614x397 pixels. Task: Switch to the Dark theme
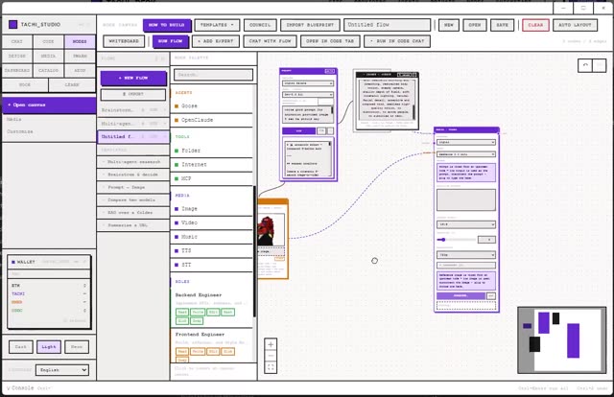point(21,347)
